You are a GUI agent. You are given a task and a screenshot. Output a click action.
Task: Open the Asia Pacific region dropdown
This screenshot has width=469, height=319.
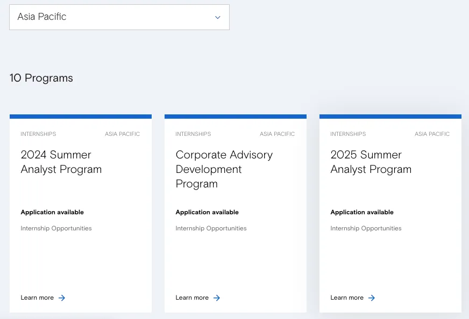point(119,17)
